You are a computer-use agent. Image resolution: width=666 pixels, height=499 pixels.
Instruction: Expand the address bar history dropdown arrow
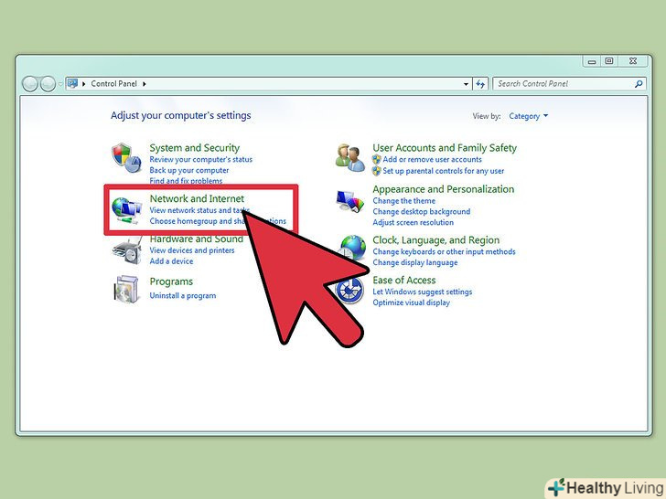tap(466, 84)
